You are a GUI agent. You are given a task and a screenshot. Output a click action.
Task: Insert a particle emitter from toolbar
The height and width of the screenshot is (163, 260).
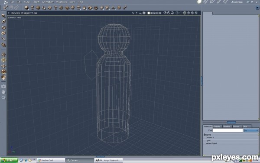pyautogui.click(x=61, y=8)
